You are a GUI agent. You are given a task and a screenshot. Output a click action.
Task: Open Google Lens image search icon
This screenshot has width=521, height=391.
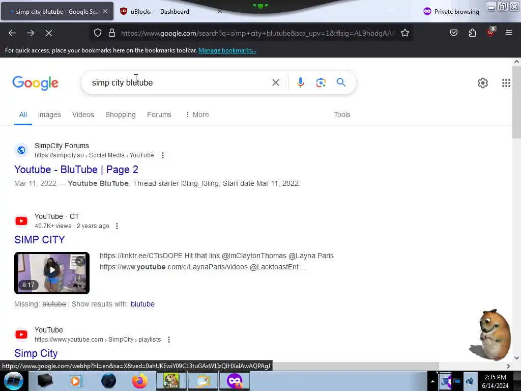pos(321,82)
